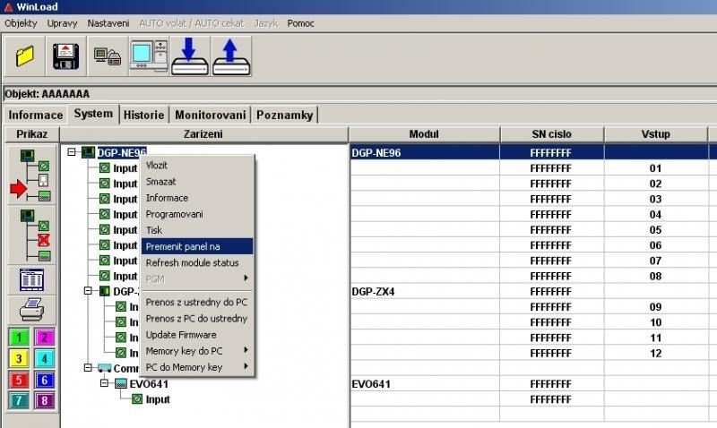The height and width of the screenshot is (428, 717).
Task: Collapse the DGP-NE96 tree node
Action: click(72, 152)
